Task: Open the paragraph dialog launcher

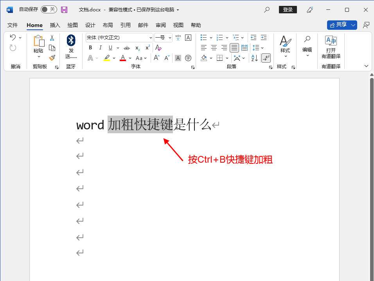Action: 271,67
